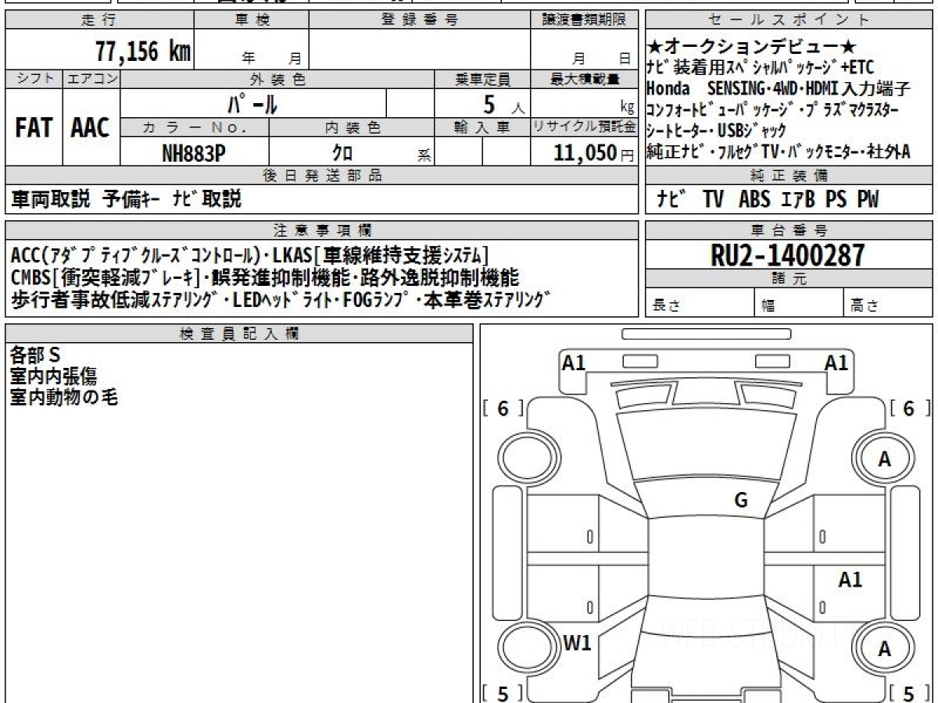Image resolution: width=938 pixels, height=703 pixels.
Task: Select the 内装色 header
Action: pos(352,127)
